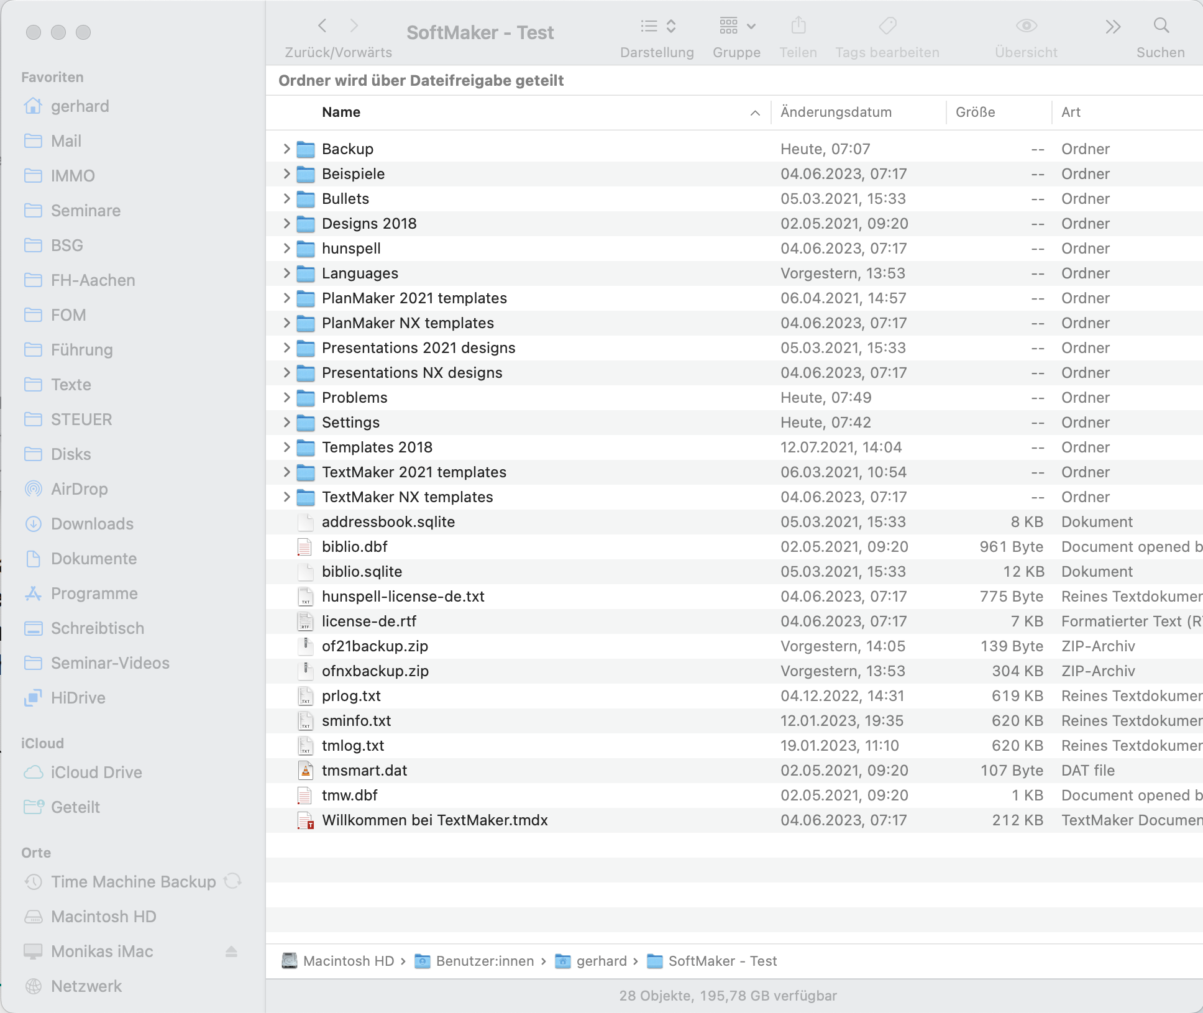Go back using the back arrow
The image size is (1203, 1013).
[322, 26]
